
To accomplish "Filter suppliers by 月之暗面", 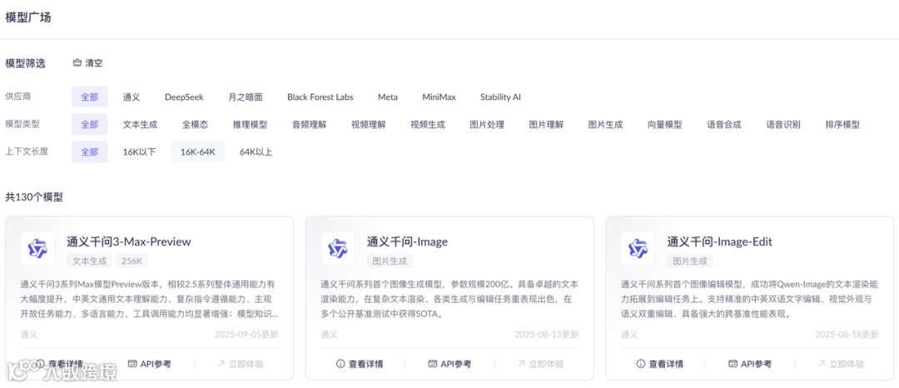I will point(246,97).
